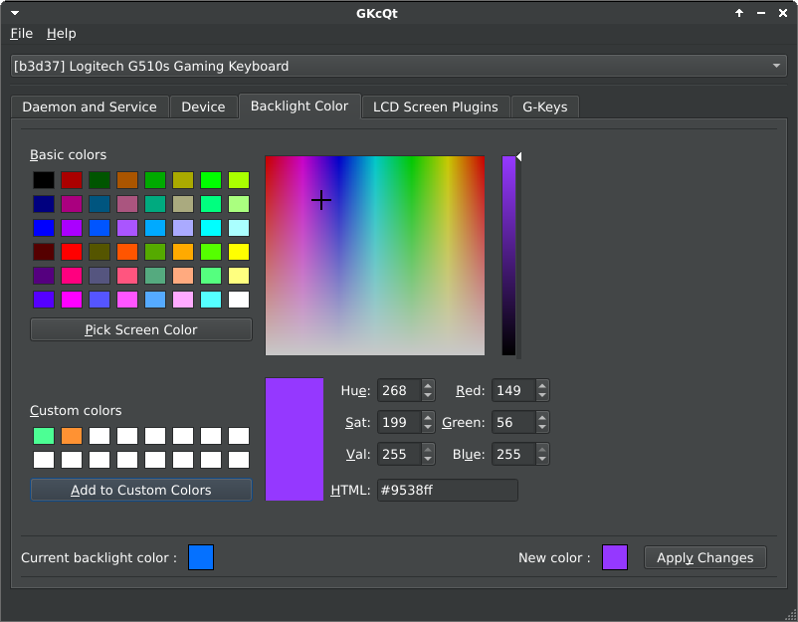Choose the white basic color swatch
Viewport: 798px width, 622px height.
[x=239, y=300]
